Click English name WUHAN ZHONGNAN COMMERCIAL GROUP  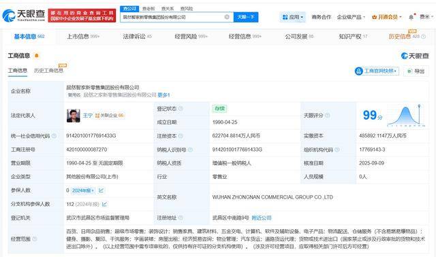point(272,197)
